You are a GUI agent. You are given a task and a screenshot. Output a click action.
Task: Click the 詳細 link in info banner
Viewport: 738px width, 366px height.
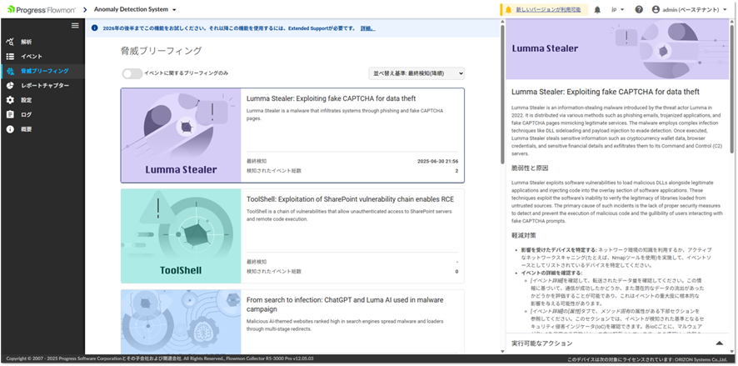(367, 28)
